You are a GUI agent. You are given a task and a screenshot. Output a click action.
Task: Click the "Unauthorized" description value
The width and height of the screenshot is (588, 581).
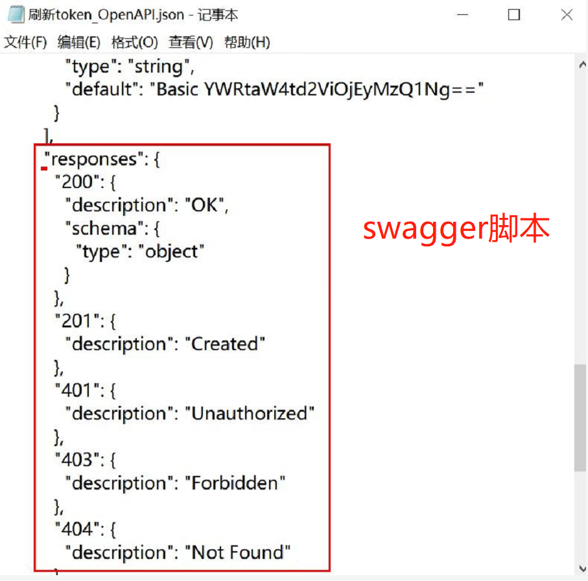click(250, 413)
